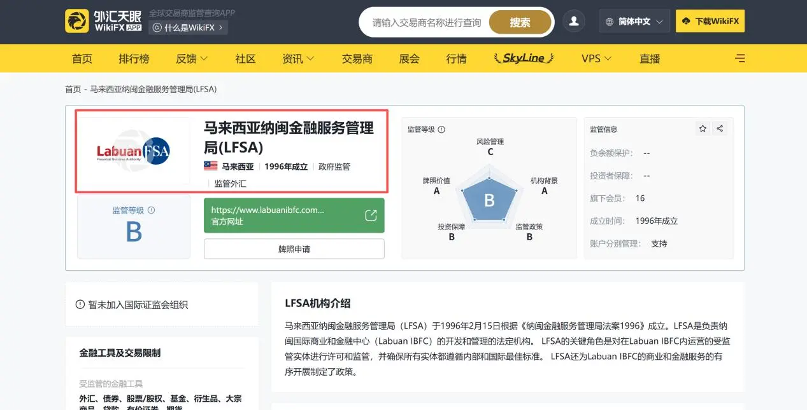Click info icon beside 监管等级 radar title

pos(441,129)
